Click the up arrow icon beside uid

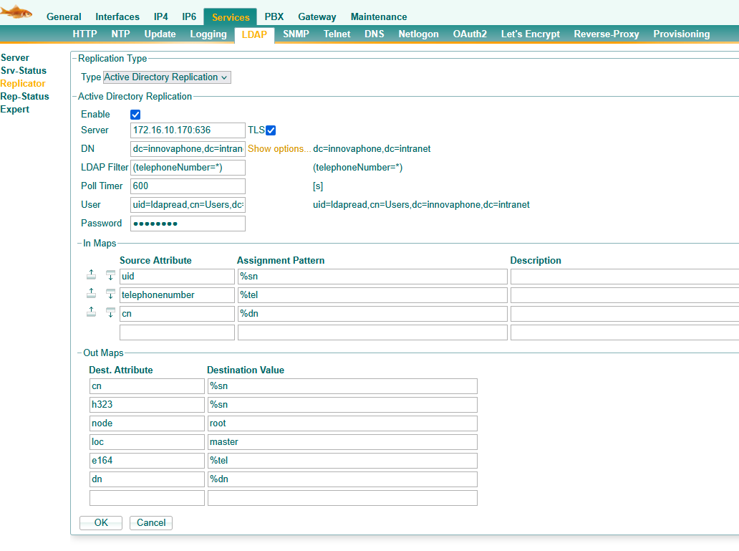pos(91,276)
